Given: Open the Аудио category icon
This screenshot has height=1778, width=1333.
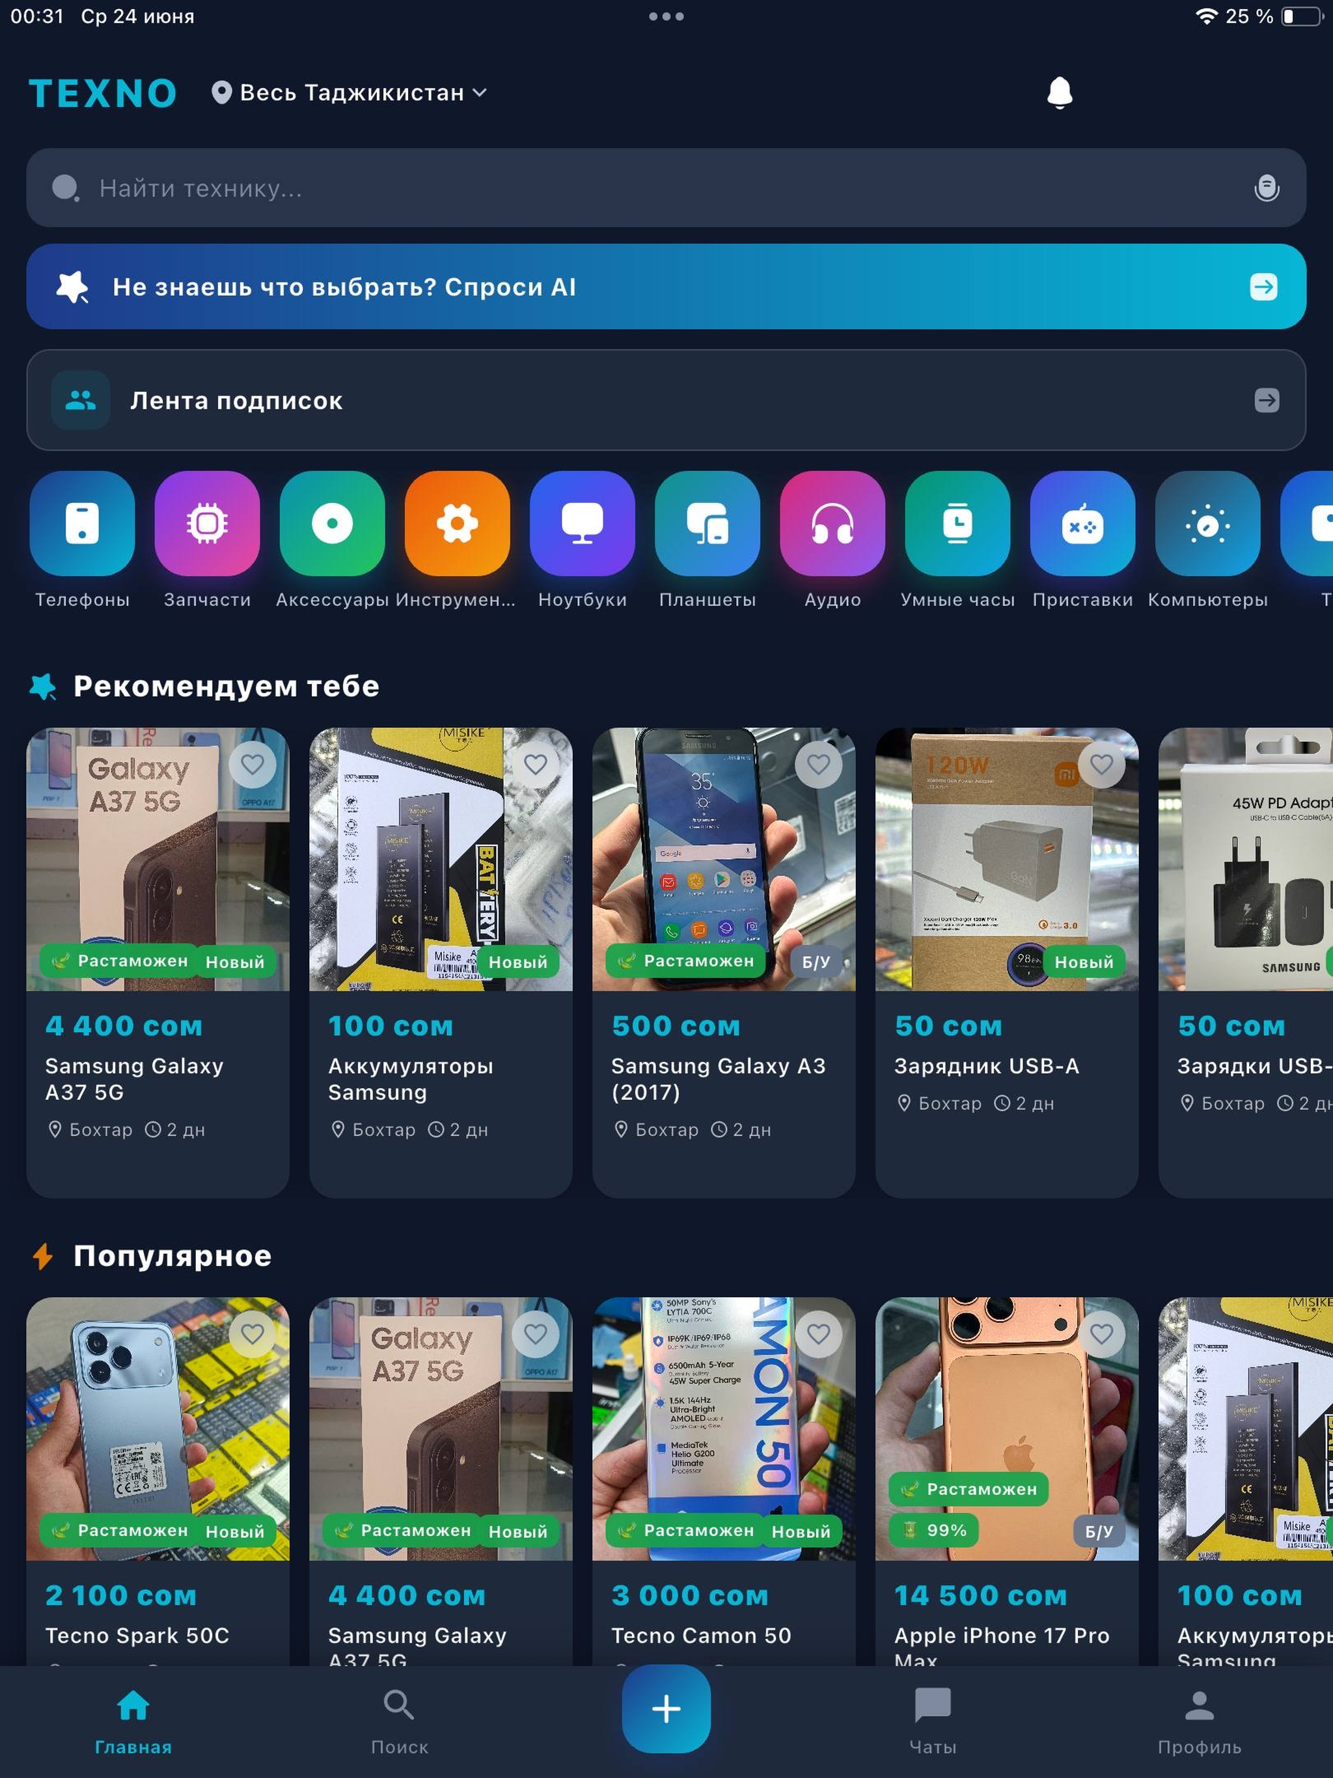Looking at the screenshot, I should click(x=832, y=523).
